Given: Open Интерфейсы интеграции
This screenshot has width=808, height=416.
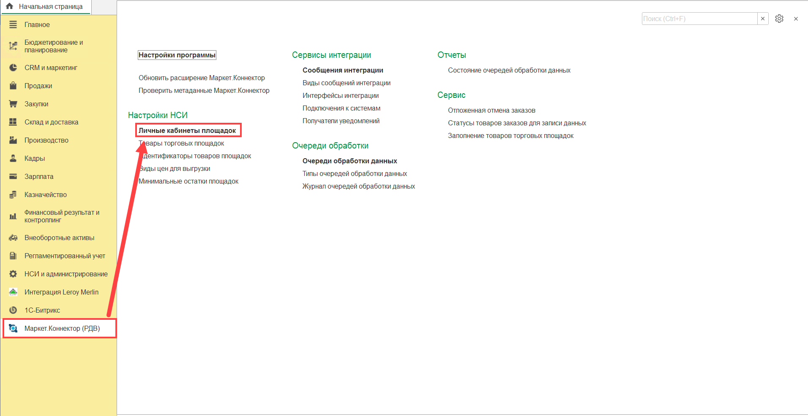Looking at the screenshot, I should tap(341, 95).
